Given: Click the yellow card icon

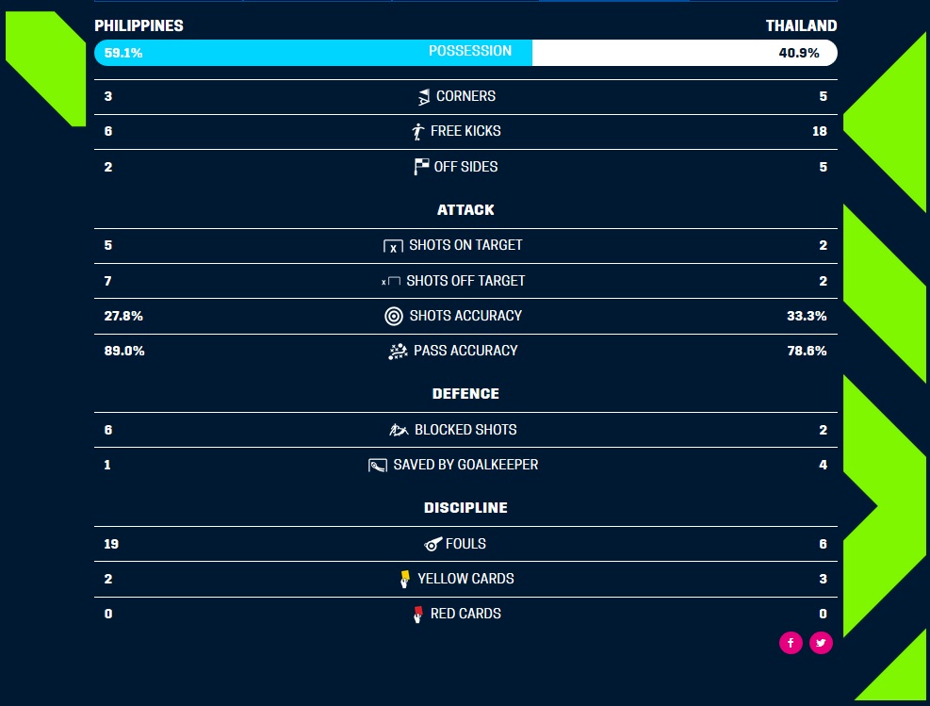Looking at the screenshot, I should tap(405, 579).
